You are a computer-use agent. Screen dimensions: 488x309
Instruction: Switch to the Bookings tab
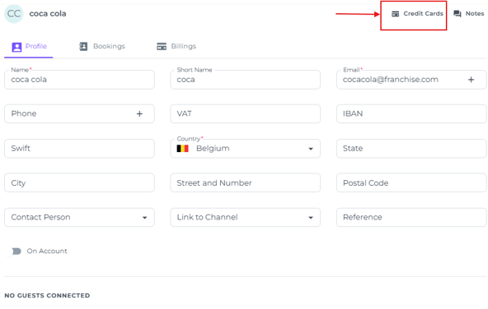[102, 47]
